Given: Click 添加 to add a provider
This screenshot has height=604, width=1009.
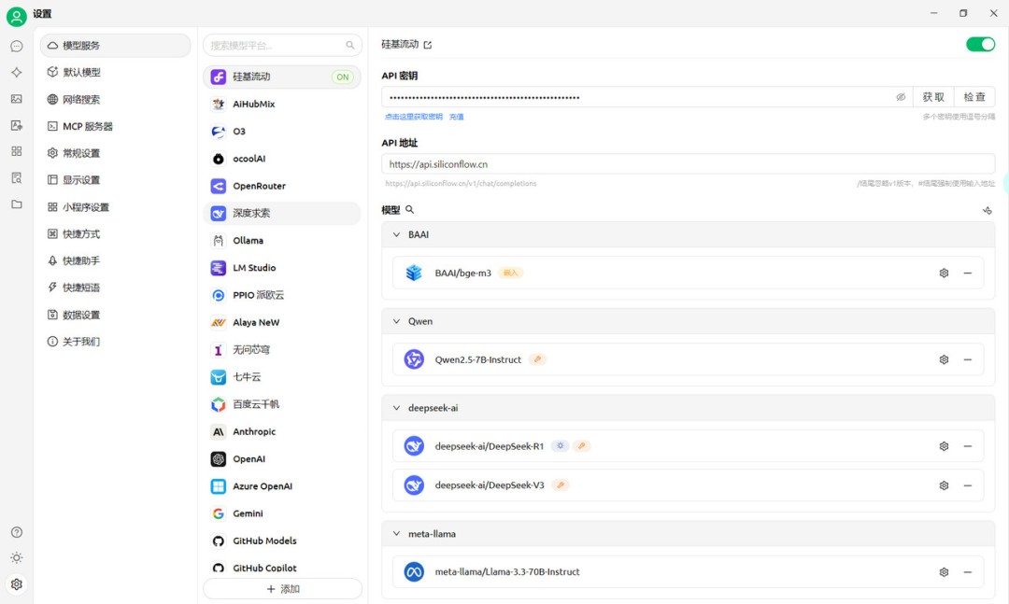Looking at the screenshot, I should [x=282, y=589].
